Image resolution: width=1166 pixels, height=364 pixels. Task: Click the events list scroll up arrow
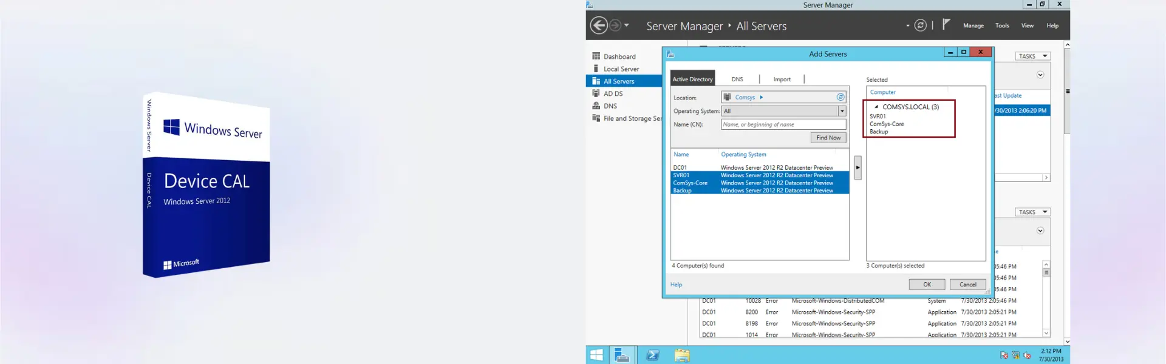tap(1046, 265)
